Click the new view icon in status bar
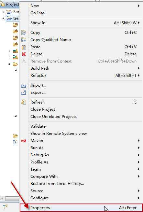This screenshot has width=143, height=212. [5, 207]
